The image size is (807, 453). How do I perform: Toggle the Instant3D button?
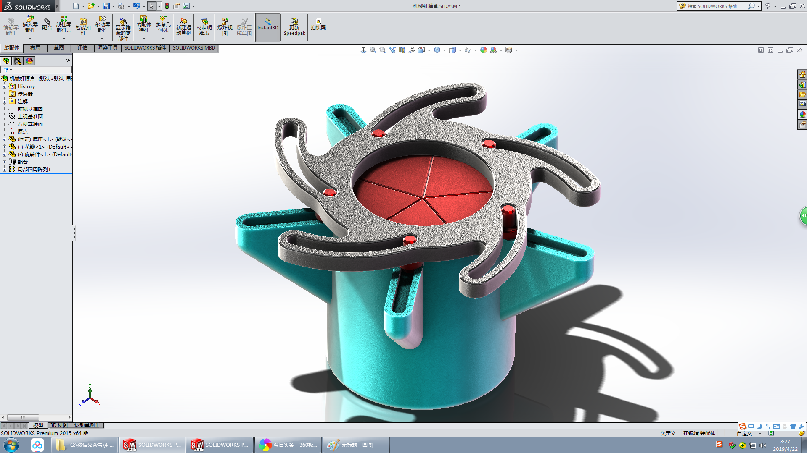click(267, 27)
